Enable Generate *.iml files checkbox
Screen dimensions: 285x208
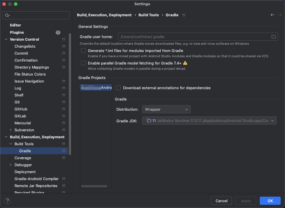click(x=83, y=51)
